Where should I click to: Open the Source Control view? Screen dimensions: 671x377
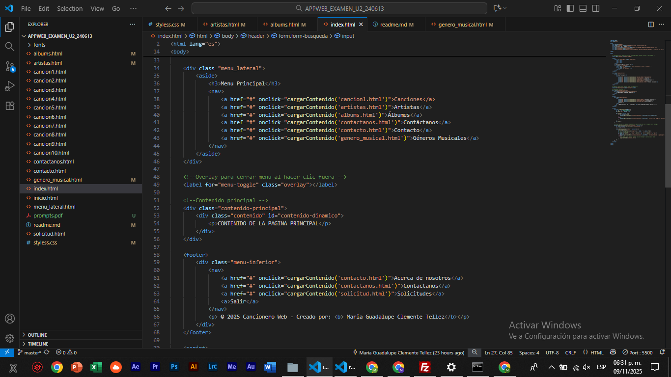9,66
